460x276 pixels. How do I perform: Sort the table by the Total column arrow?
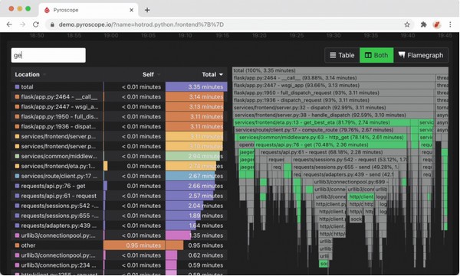[x=221, y=75]
